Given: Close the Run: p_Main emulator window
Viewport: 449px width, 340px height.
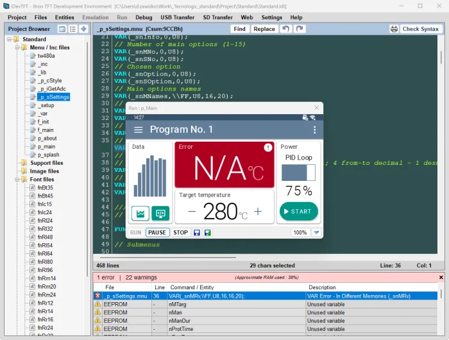Looking at the screenshot, I should click(316, 108).
